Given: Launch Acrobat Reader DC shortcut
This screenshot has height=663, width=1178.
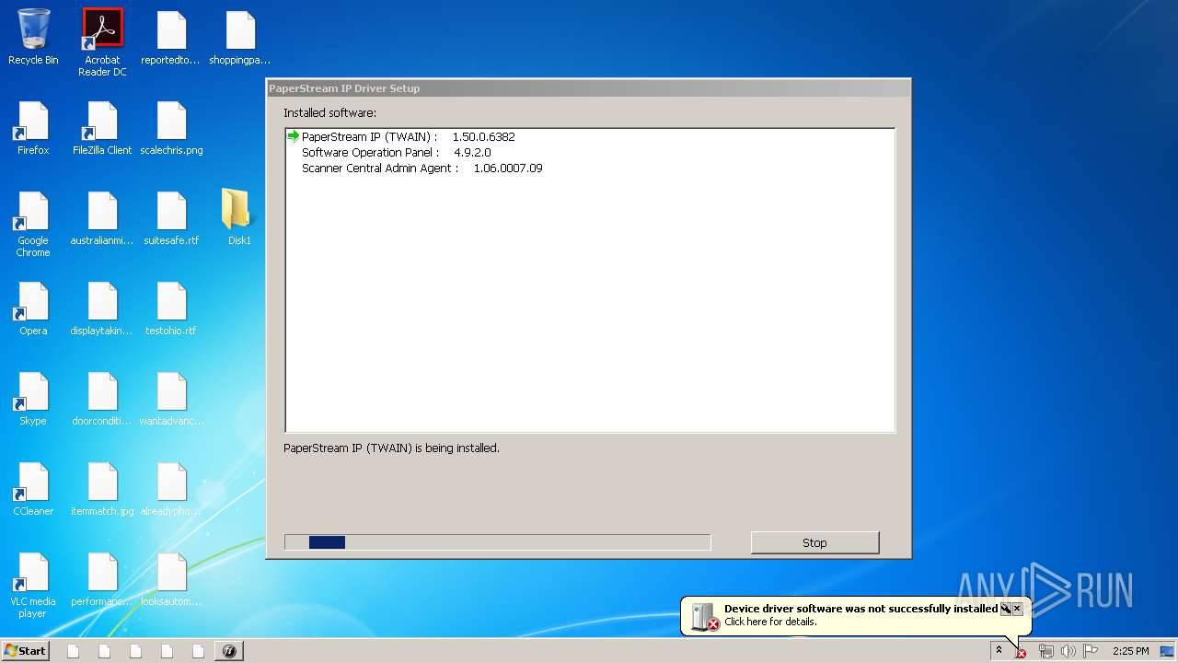Looking at the screenshot, I should click(102, 42).
